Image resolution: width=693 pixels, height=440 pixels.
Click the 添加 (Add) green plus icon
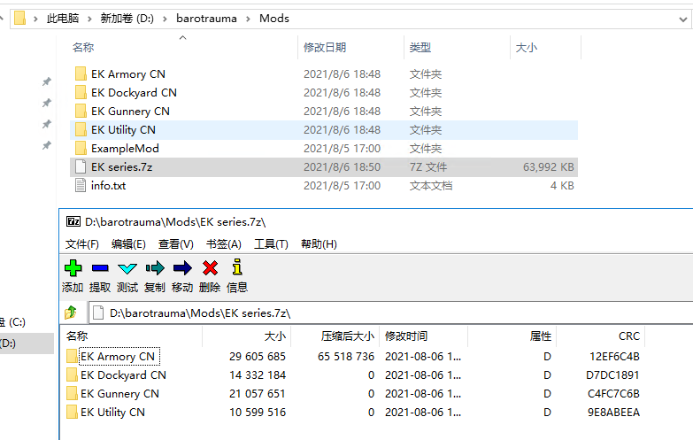(x=73, y=268)
